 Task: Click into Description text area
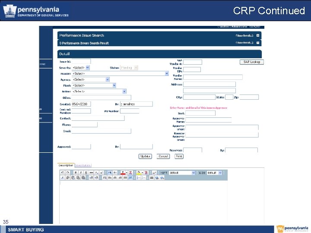[x=143, y=202]
